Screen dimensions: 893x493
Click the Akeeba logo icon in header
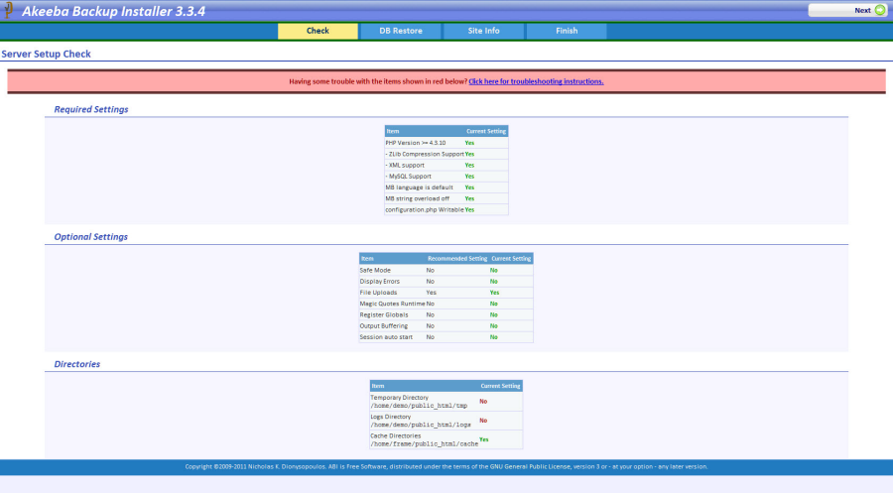(x=8, y=10)
